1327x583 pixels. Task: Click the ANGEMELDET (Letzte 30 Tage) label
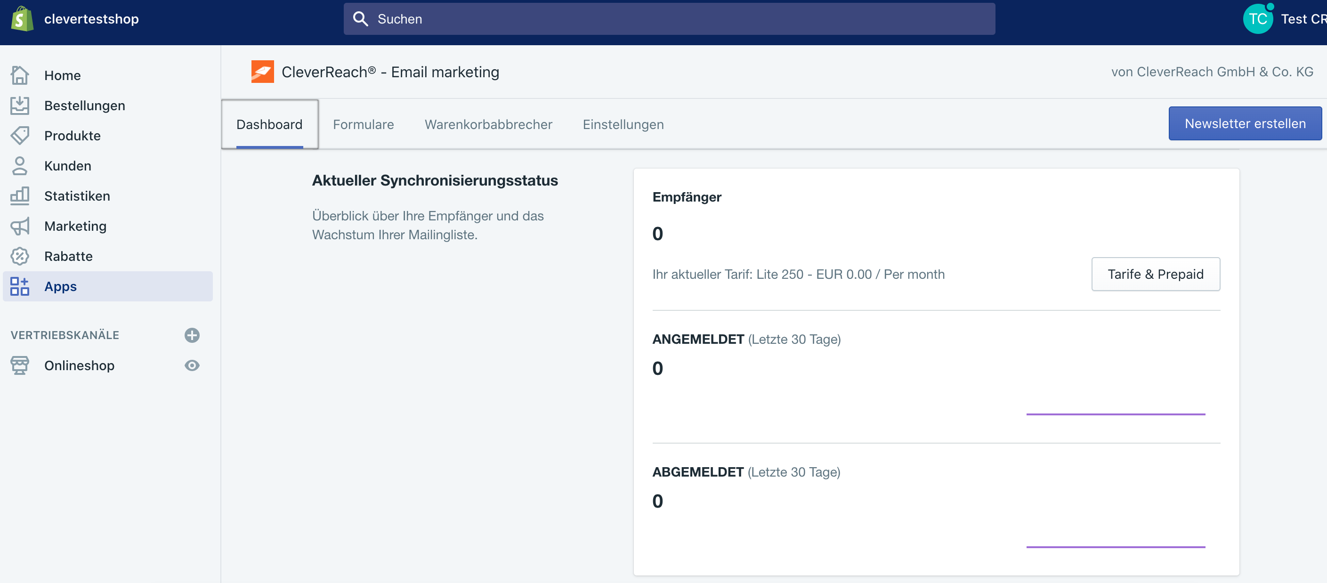coord(746,340)
